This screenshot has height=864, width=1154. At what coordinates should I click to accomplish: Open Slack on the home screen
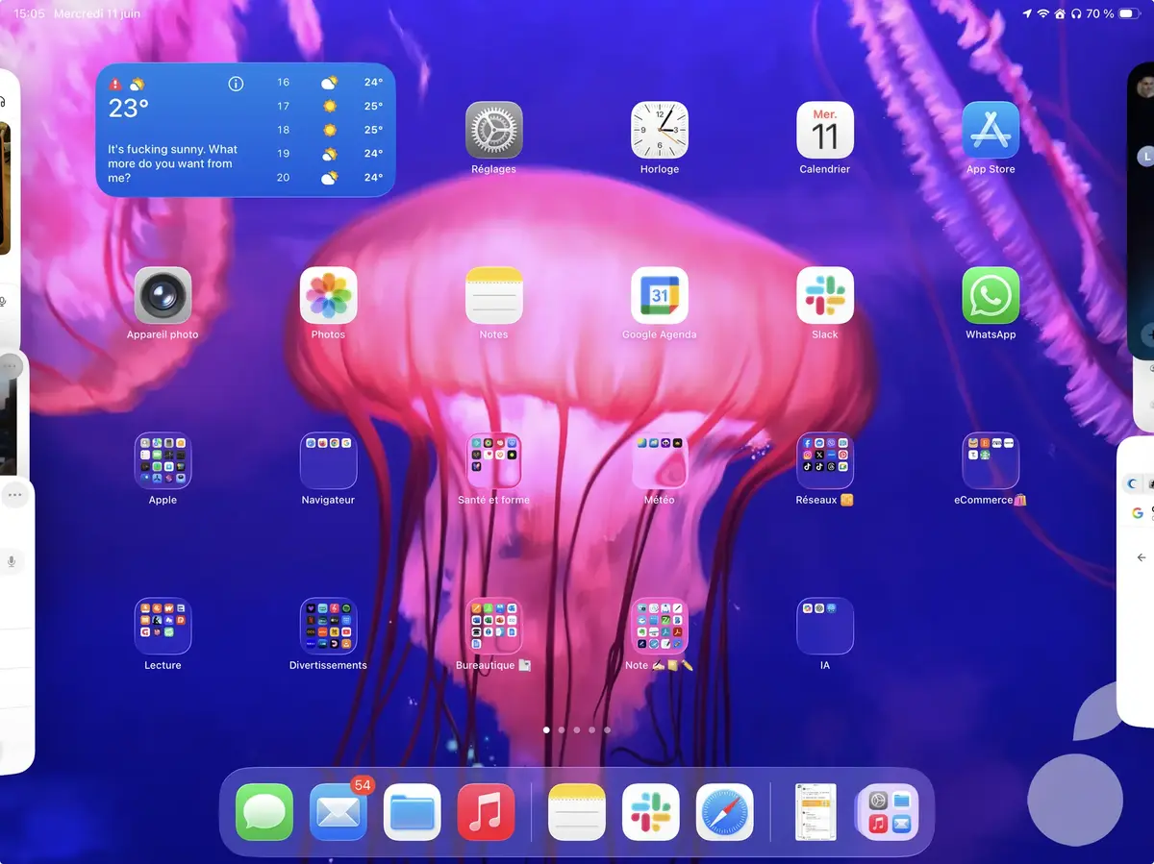point(824,295)
